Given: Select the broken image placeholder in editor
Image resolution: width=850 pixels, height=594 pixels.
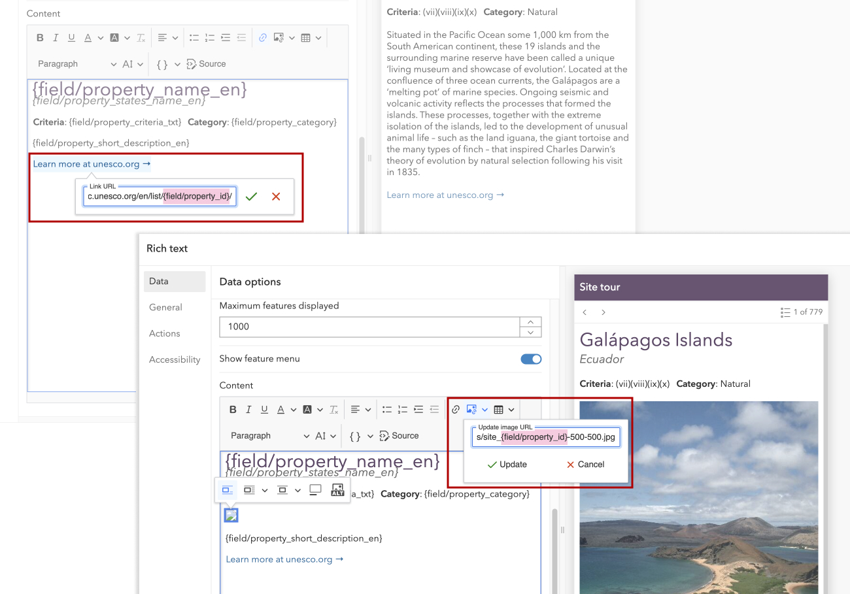Looking at the screenshot, I should click(x=231, y=516).
